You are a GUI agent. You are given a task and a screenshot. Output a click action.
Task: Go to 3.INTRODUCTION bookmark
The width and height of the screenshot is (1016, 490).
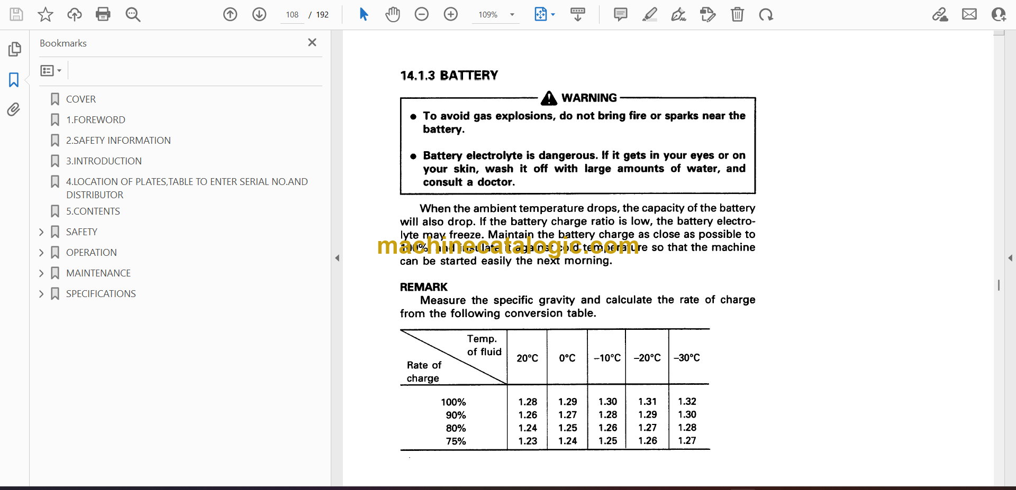tap(104, 161)
